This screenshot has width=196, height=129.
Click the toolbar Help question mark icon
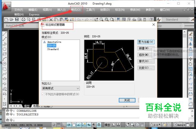pos(151,20)
